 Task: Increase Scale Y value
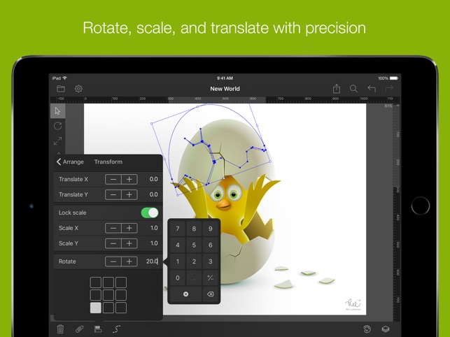pos(129,243)
